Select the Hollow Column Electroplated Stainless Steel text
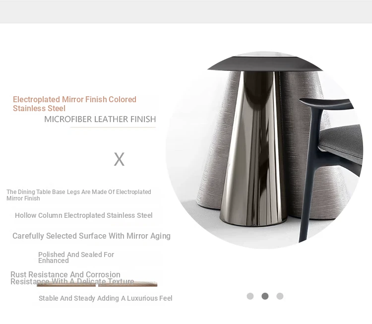The image size is (372, 324). 83,215
